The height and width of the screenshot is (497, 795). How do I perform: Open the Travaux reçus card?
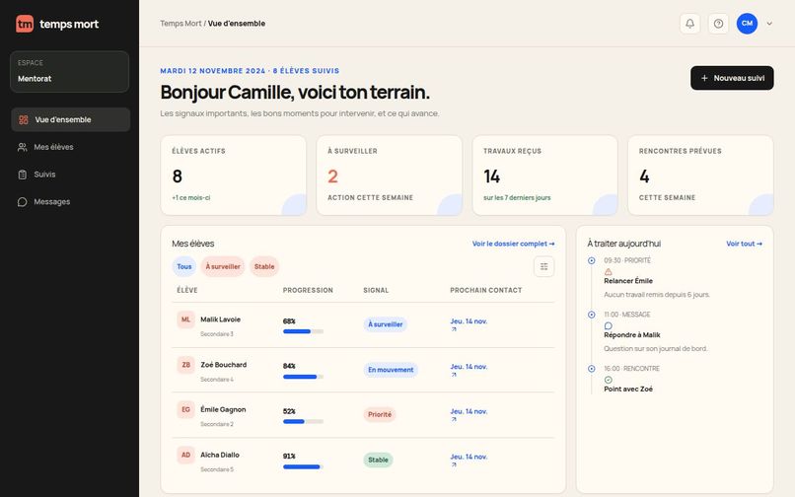pos(544,176)
